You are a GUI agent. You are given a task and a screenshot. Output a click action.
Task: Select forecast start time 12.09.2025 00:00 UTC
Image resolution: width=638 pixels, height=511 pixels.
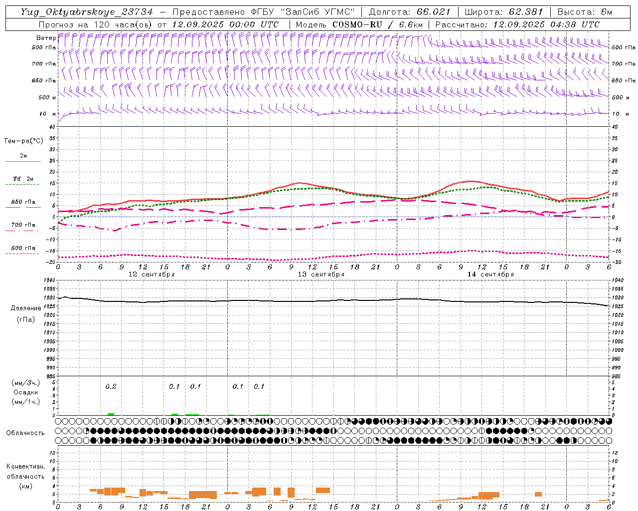pyautogui.click(x=225, y=24)
